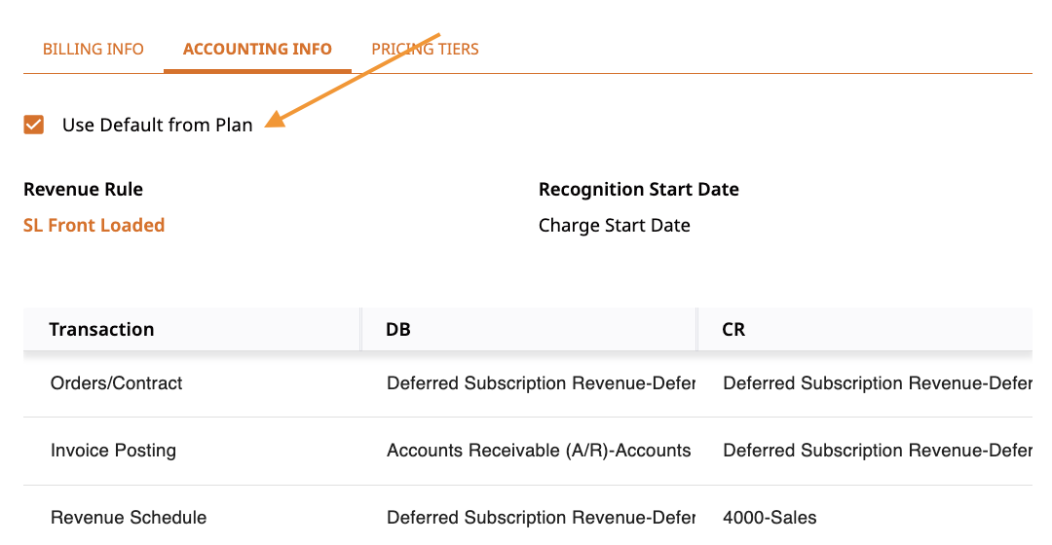Click the Revenue Rule heading
This screenshot has width=1052, height=545.
pos(83,189)
